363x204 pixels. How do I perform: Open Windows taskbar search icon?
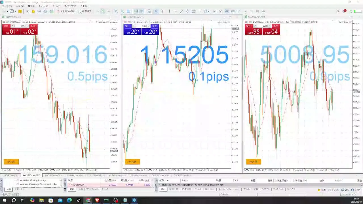tap(14, 200)
